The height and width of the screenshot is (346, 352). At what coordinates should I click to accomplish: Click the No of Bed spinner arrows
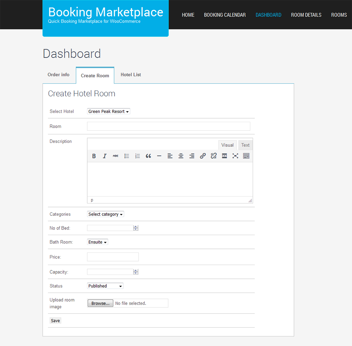click(x=136, y=228)
